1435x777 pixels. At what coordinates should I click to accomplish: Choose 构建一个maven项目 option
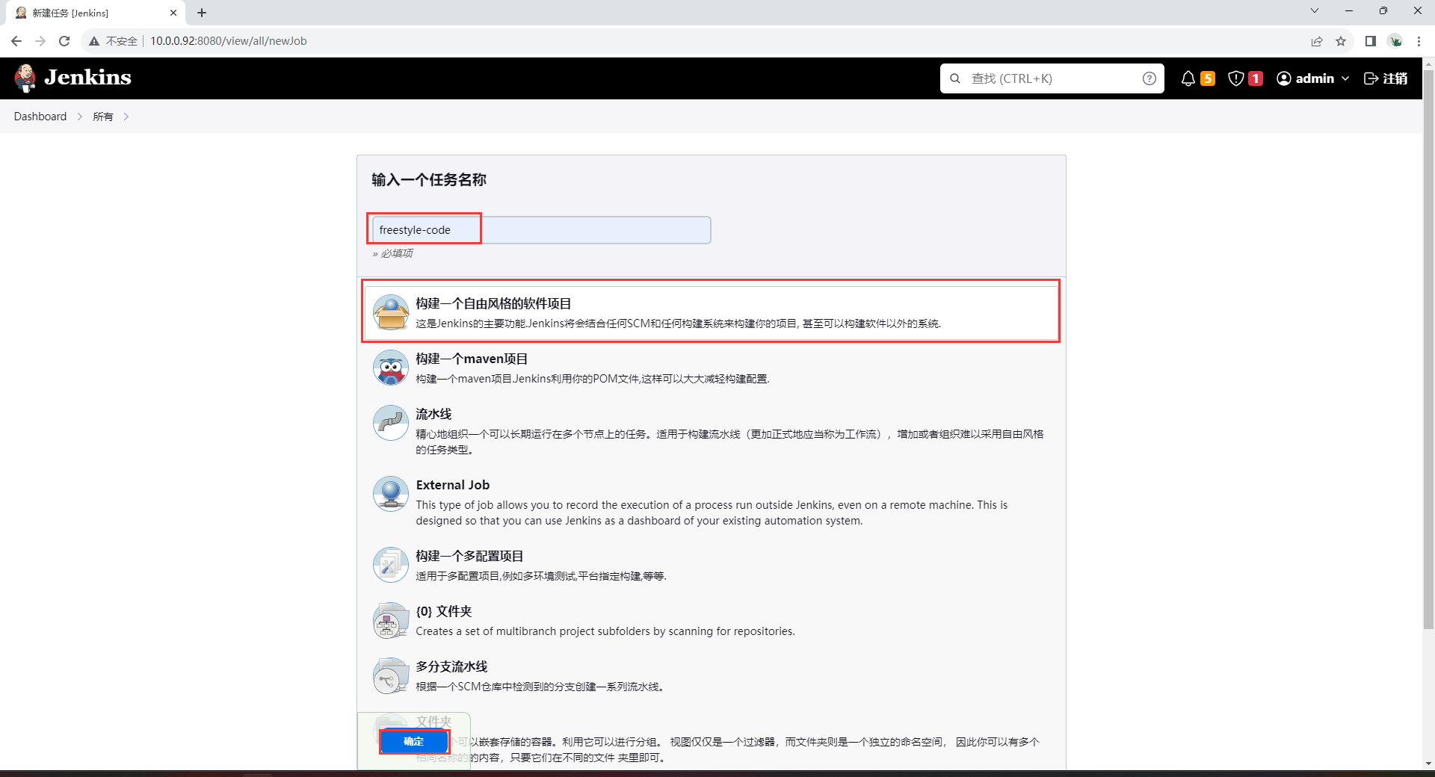[711, 368]
